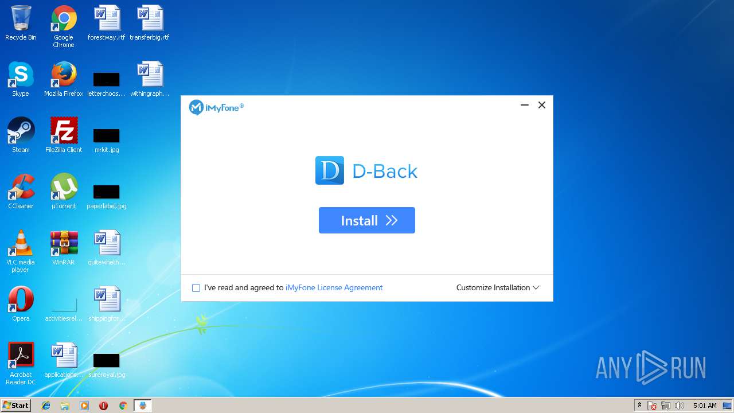Select the activitiesrel... desktop file
Viewport: 734px width, 413px height.
pyautogui.click(x=64, y=310)
